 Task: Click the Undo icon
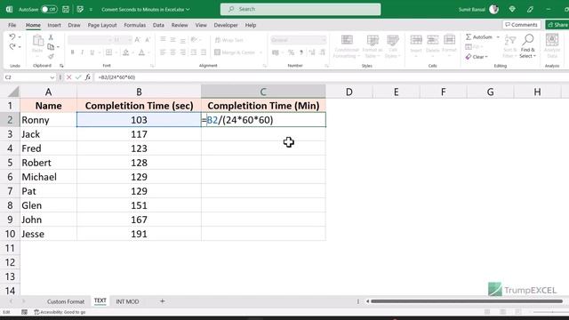tap(12, 37)
